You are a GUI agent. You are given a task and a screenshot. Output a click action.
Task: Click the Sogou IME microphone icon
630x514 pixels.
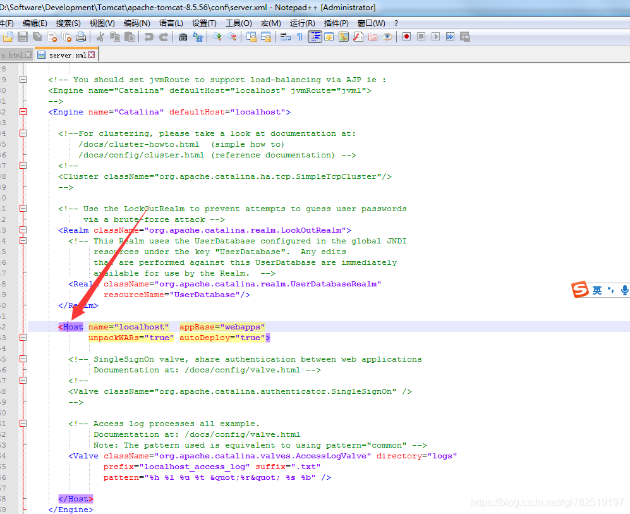(x=624, y=290)
